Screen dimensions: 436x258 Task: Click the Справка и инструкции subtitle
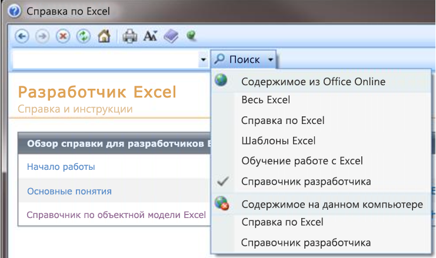pyautogui.click(x=75, y=109)
